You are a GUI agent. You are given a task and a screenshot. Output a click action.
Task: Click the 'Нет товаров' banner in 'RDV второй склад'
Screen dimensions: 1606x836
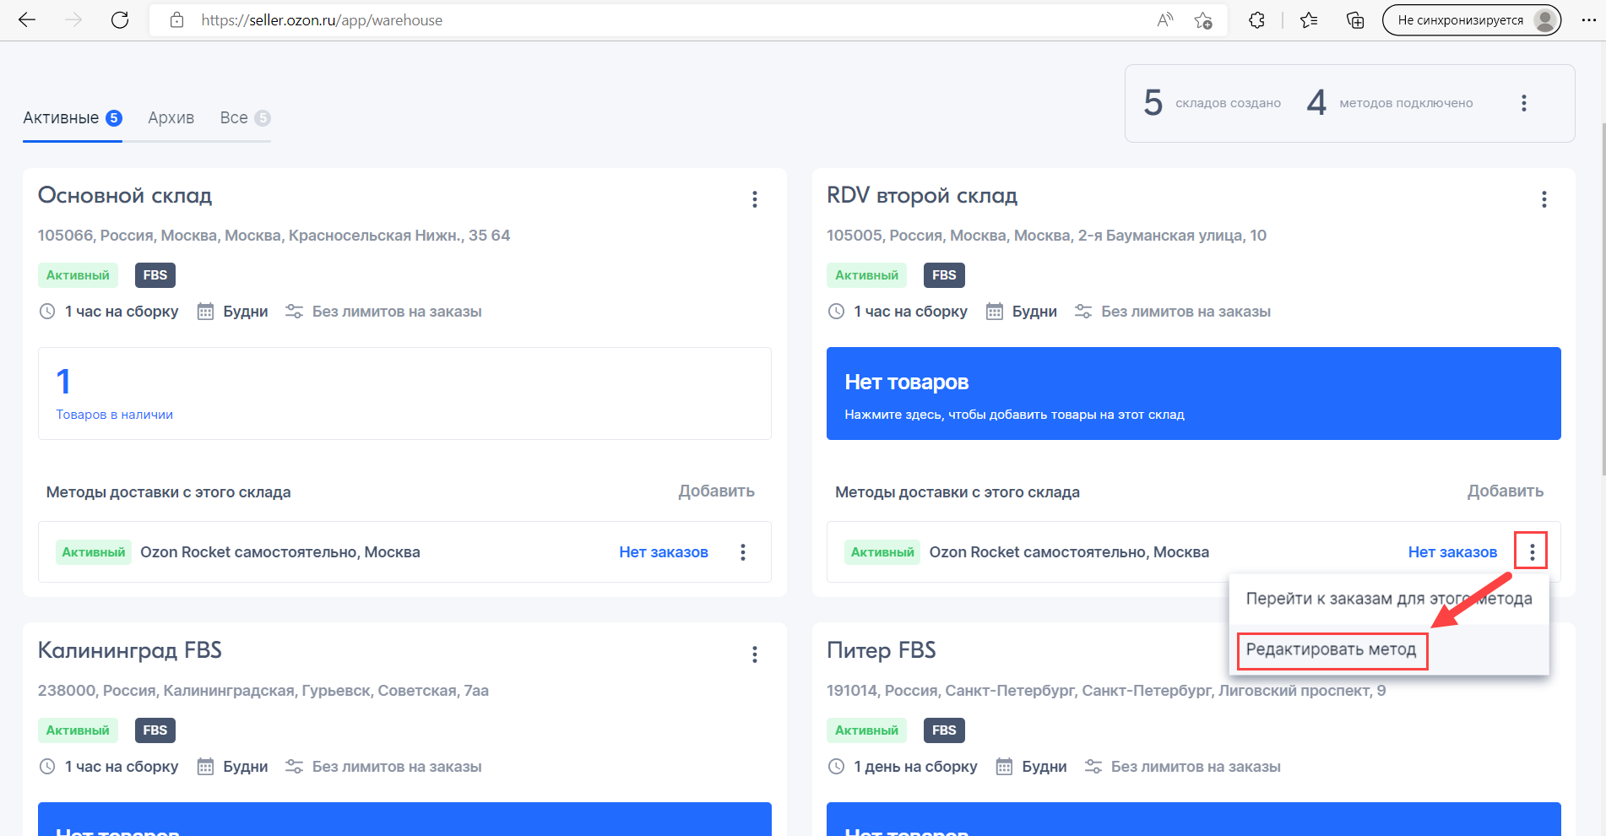1194,394
